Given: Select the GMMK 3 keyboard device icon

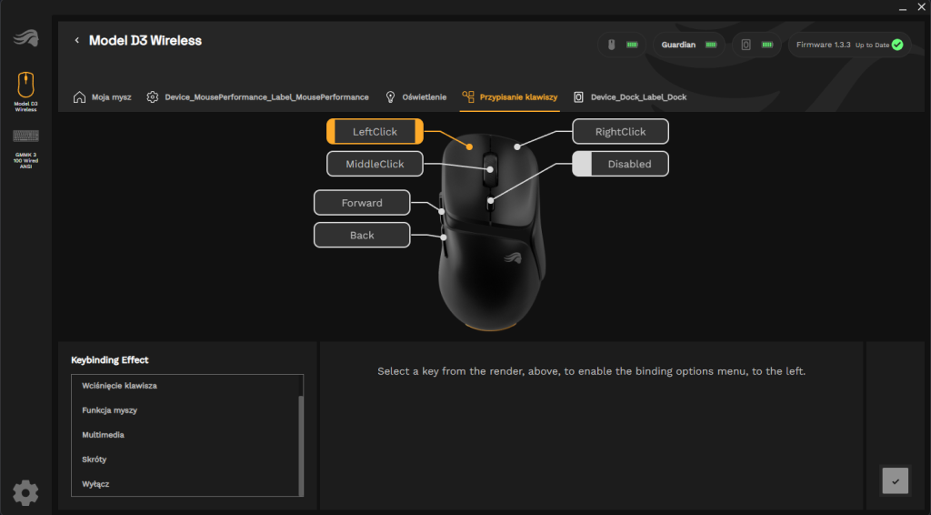Looking at the screenshot, I should 25,136.
